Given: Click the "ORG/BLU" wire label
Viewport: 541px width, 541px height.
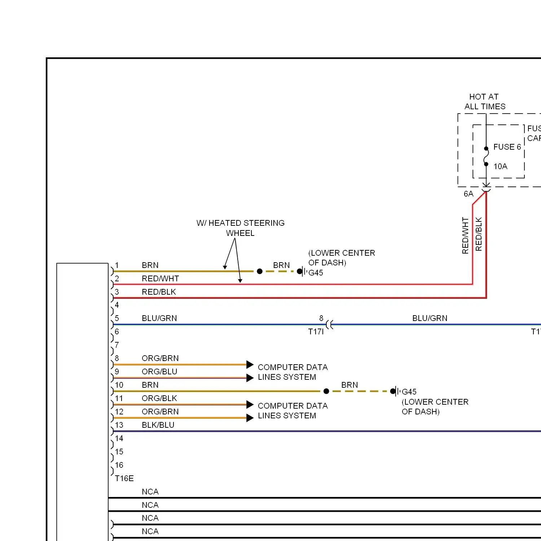Looking at the screenshot, I should [x=159, y=372].
